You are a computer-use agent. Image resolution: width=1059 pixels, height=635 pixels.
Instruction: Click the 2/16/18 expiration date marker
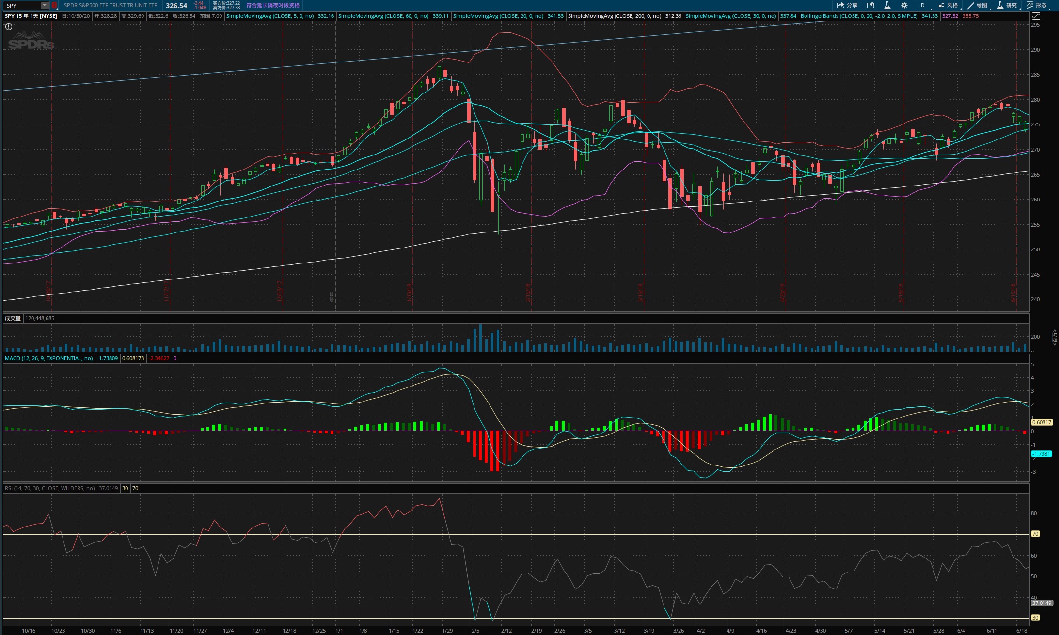click(528, 292)
